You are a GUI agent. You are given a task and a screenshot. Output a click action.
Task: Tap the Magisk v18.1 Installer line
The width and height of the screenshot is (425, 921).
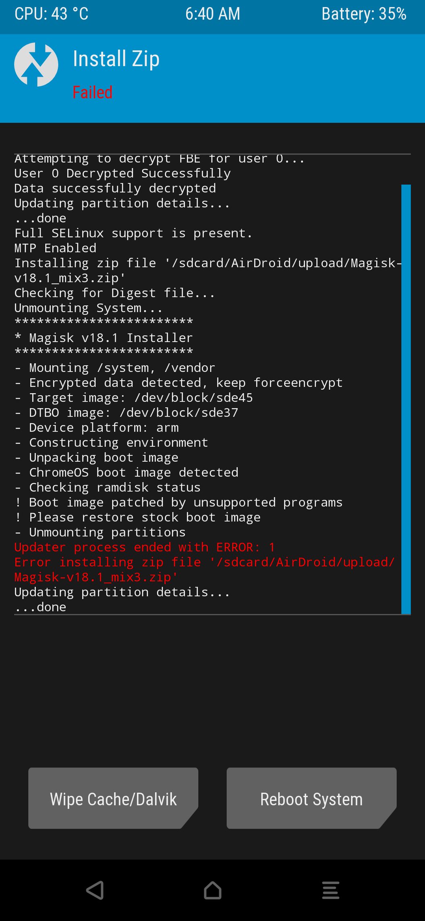point(104,338)
